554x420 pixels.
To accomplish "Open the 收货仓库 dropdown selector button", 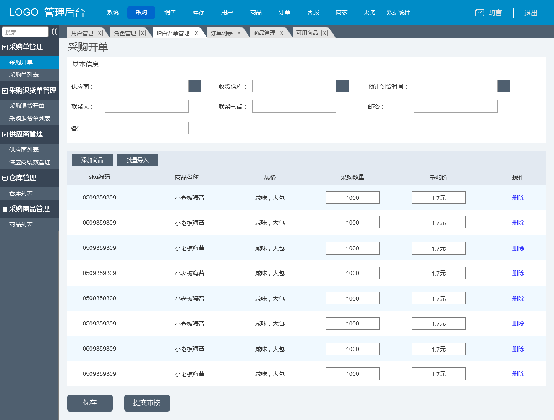I will pos(342,86).
